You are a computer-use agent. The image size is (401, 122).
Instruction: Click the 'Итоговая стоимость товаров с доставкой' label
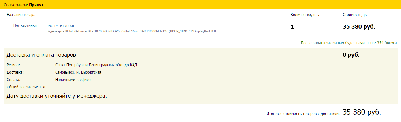tap(303, 114)
